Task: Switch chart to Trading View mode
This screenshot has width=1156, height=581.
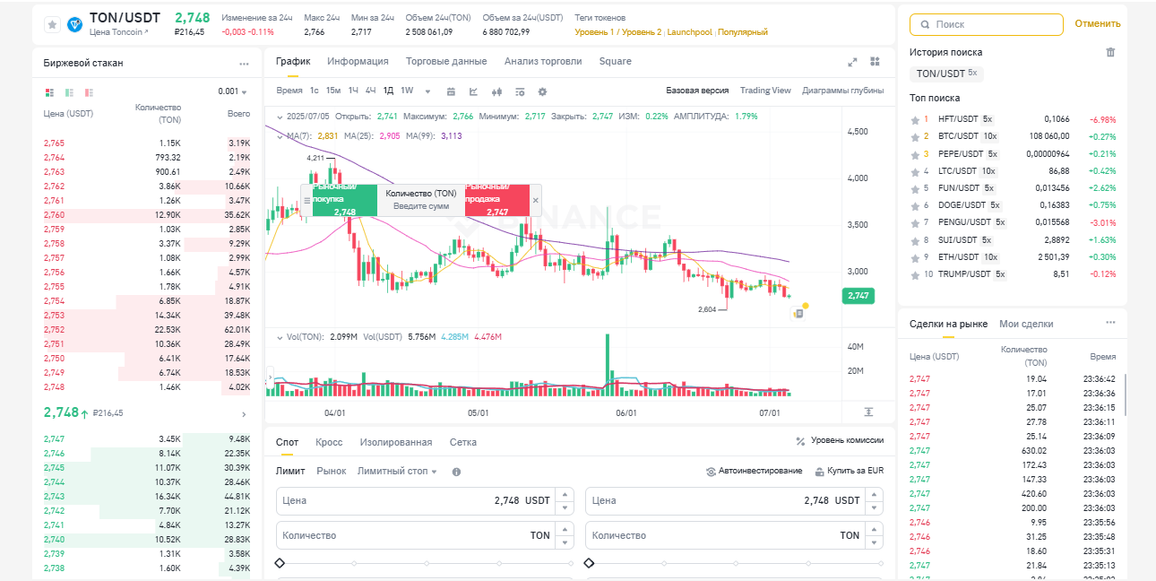Action: 765,91
